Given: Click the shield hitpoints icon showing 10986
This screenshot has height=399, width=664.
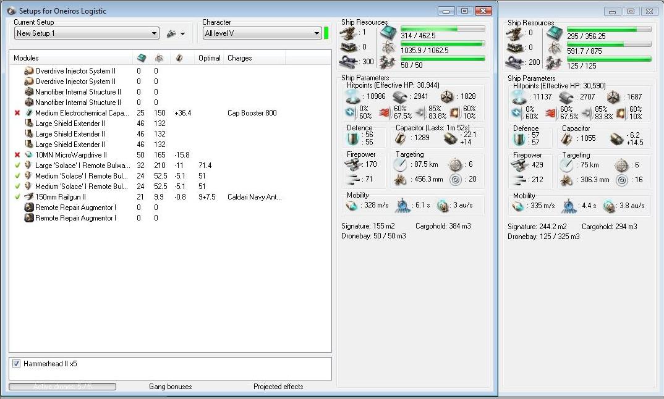Looking at the screenshot, I should click(x=353, y=96).
